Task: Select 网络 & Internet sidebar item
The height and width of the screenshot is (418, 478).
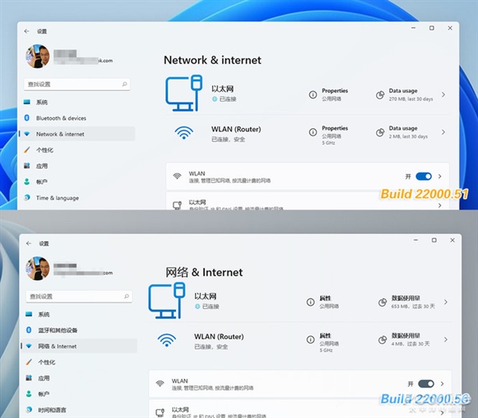Action: pyautogui.click(x=79, y=346)
